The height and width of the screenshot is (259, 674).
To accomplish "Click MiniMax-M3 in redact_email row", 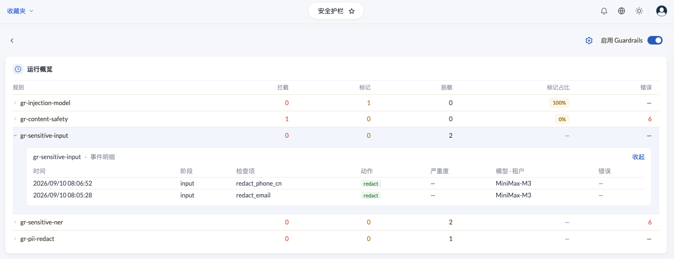I will (x=513, y=195).
